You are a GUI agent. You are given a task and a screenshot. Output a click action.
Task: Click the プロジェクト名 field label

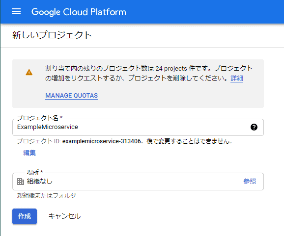pyautogui.click(x=40, y=118)
